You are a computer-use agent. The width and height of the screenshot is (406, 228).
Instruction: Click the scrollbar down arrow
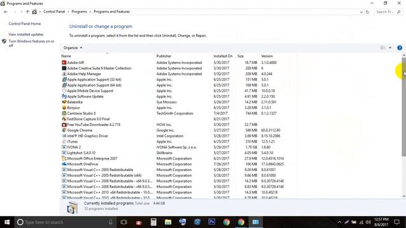[x=403, y=196]
